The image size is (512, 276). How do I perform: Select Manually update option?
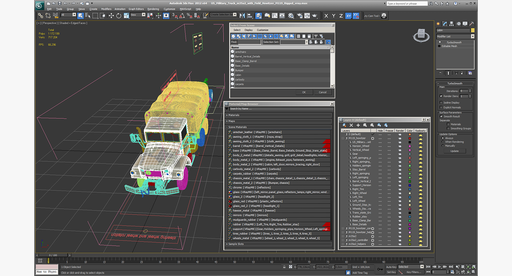(x=442, y=146)
